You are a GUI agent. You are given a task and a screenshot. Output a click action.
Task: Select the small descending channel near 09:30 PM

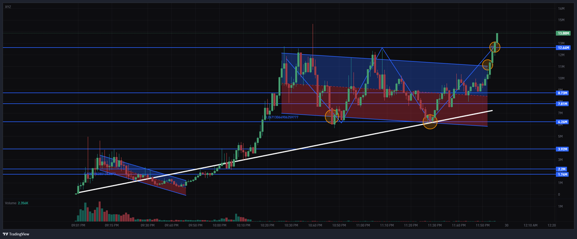pos(142,175)
